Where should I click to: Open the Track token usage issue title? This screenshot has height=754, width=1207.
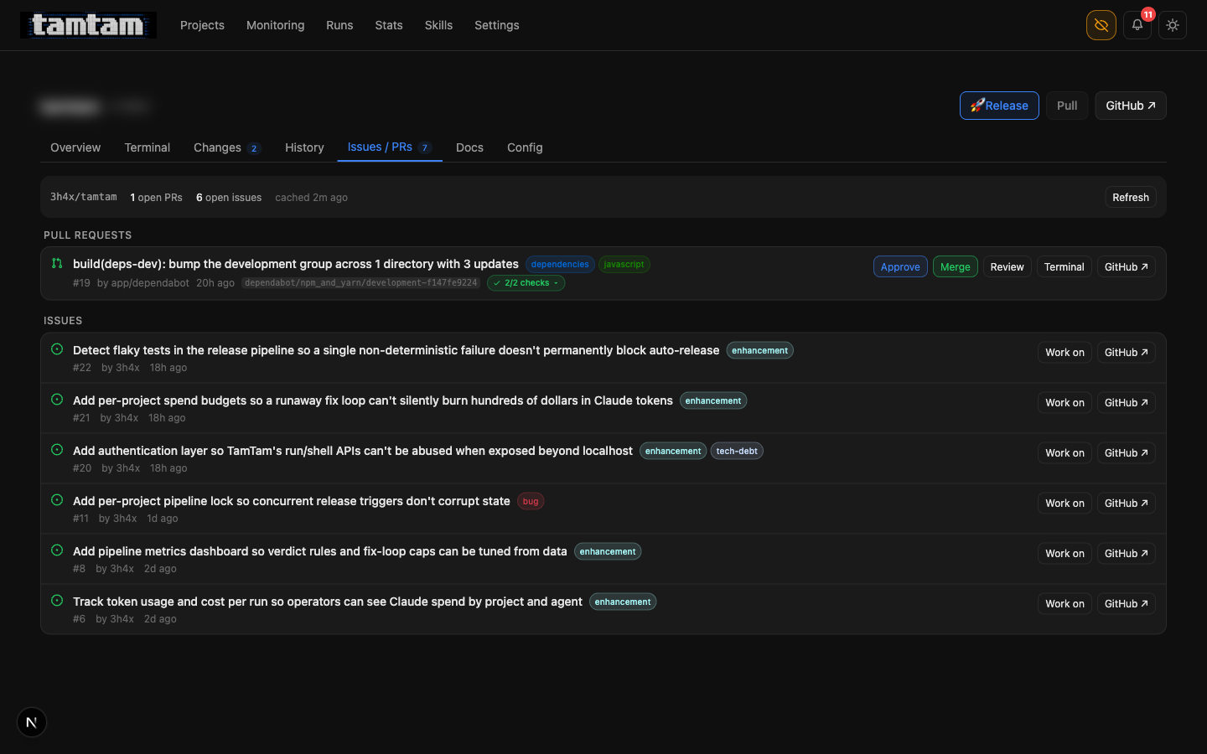coord(328,602)
